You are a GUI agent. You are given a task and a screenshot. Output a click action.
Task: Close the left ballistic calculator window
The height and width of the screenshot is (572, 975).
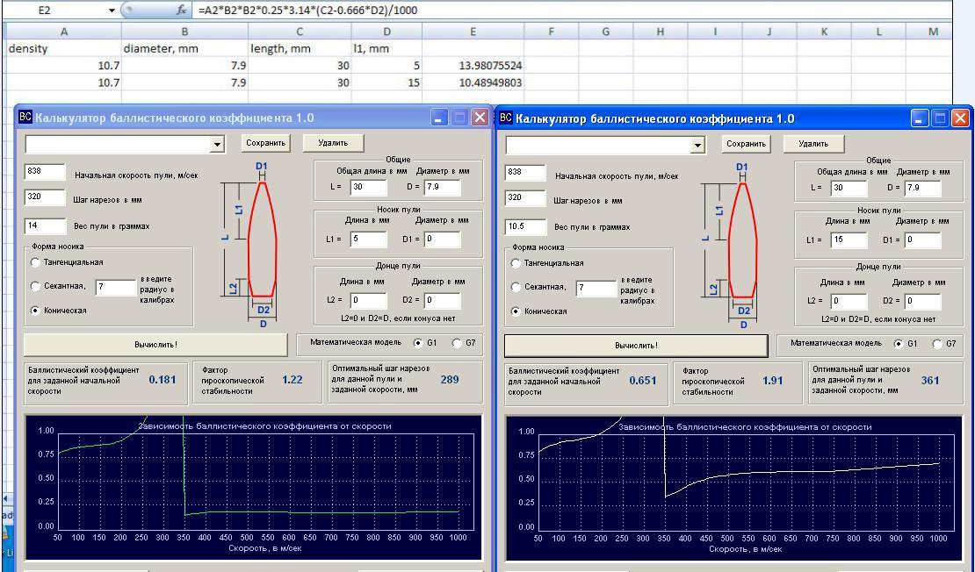480,118
